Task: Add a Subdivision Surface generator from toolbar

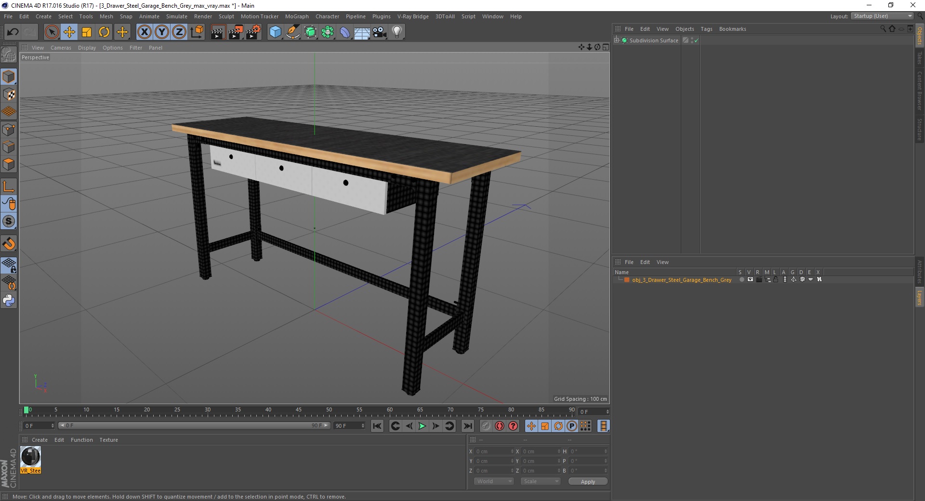Action: pos(310,32)
